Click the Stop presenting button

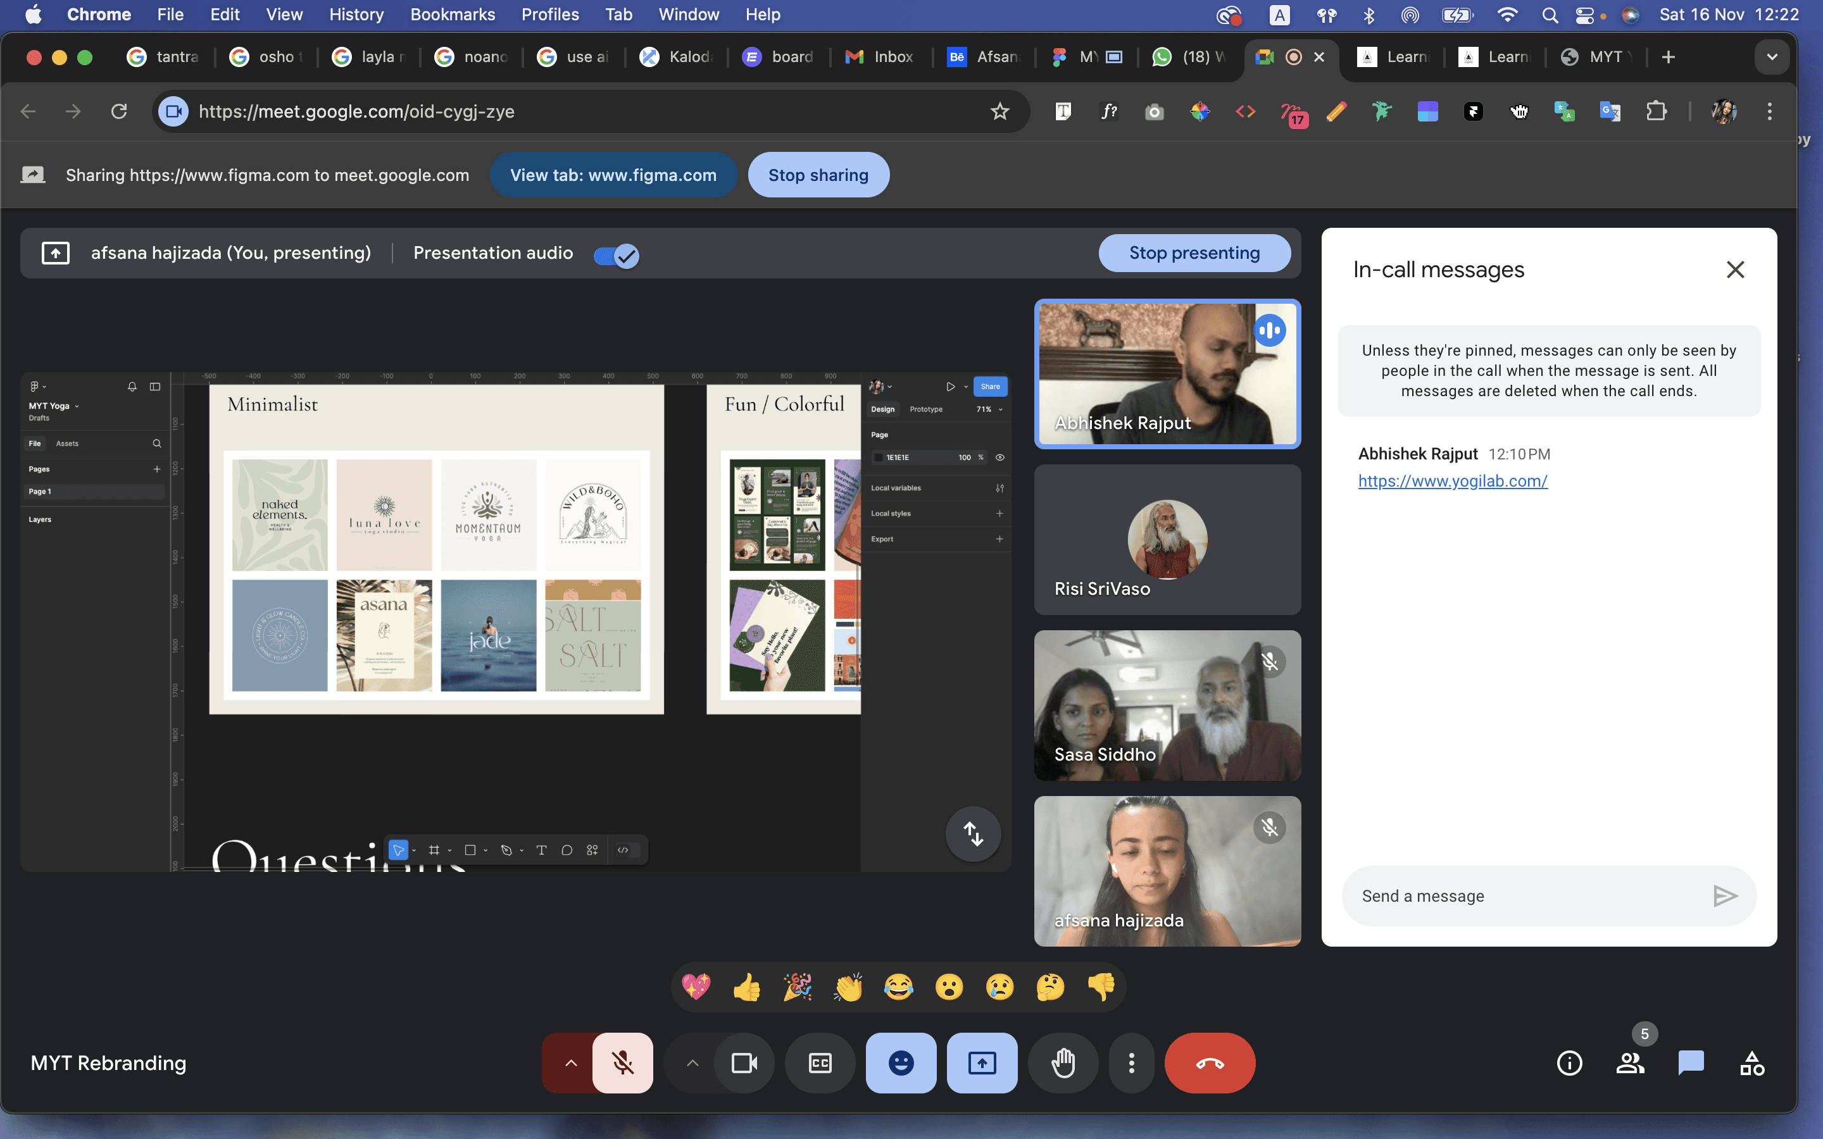[x=1194, y=253]
